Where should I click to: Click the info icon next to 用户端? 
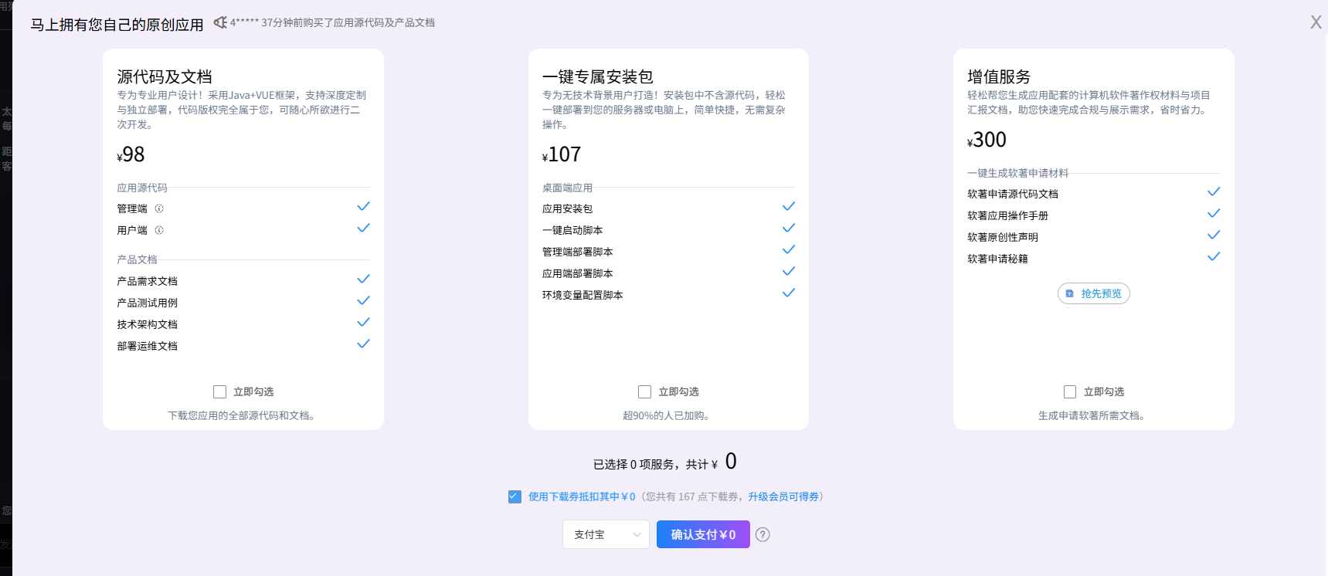(x=159, y=230)
